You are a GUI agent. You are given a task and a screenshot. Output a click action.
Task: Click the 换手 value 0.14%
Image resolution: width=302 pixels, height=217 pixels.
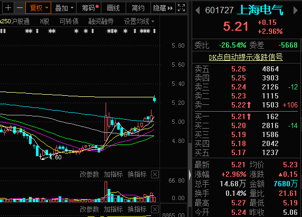(236, 193)
